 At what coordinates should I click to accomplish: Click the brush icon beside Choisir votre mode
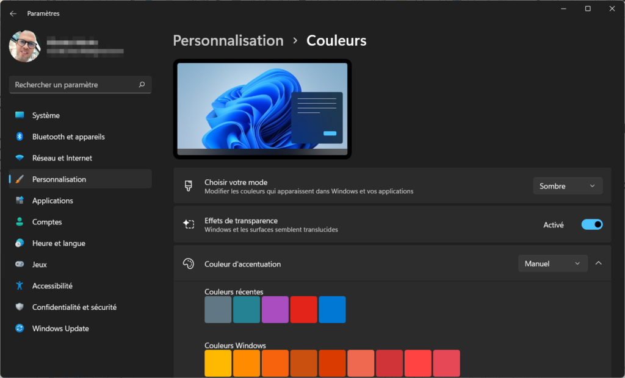(x=189, y=185)
